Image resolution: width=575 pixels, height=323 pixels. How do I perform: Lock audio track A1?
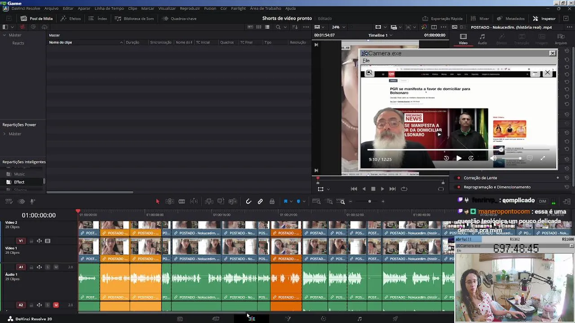(31, 267)
